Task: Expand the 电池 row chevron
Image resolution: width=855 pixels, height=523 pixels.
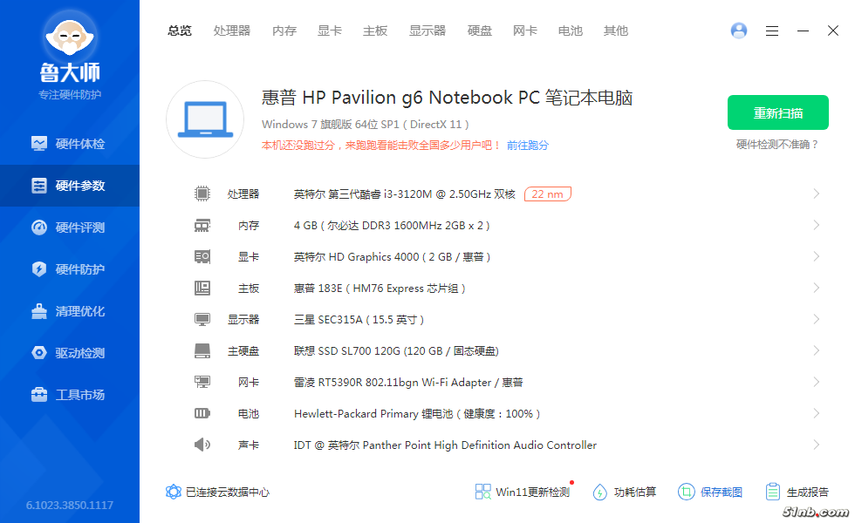Action: [817, 413]
